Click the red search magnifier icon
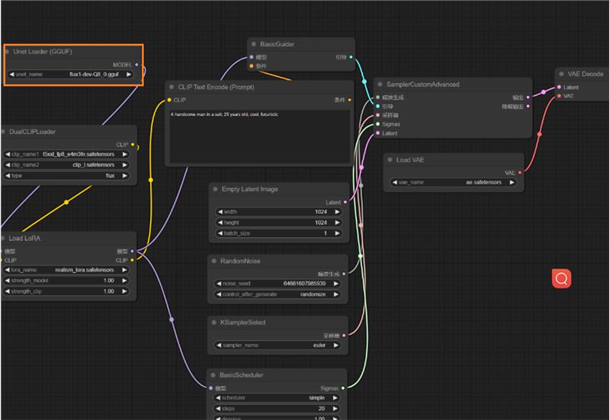This screenshot has width=610, height=420. (x=561, y=278)
